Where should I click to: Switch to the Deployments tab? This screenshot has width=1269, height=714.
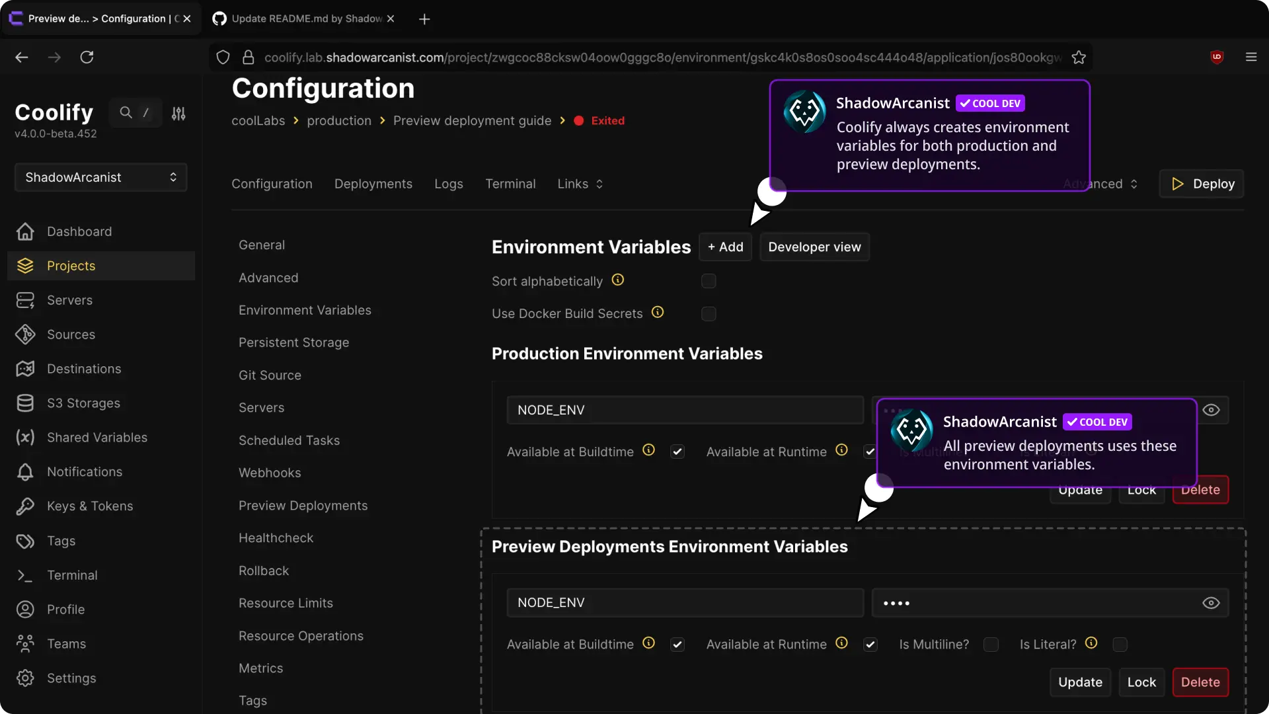point(373,184)
